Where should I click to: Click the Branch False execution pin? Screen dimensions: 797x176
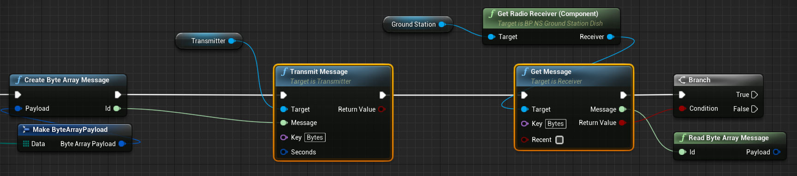tap(755, 109)
